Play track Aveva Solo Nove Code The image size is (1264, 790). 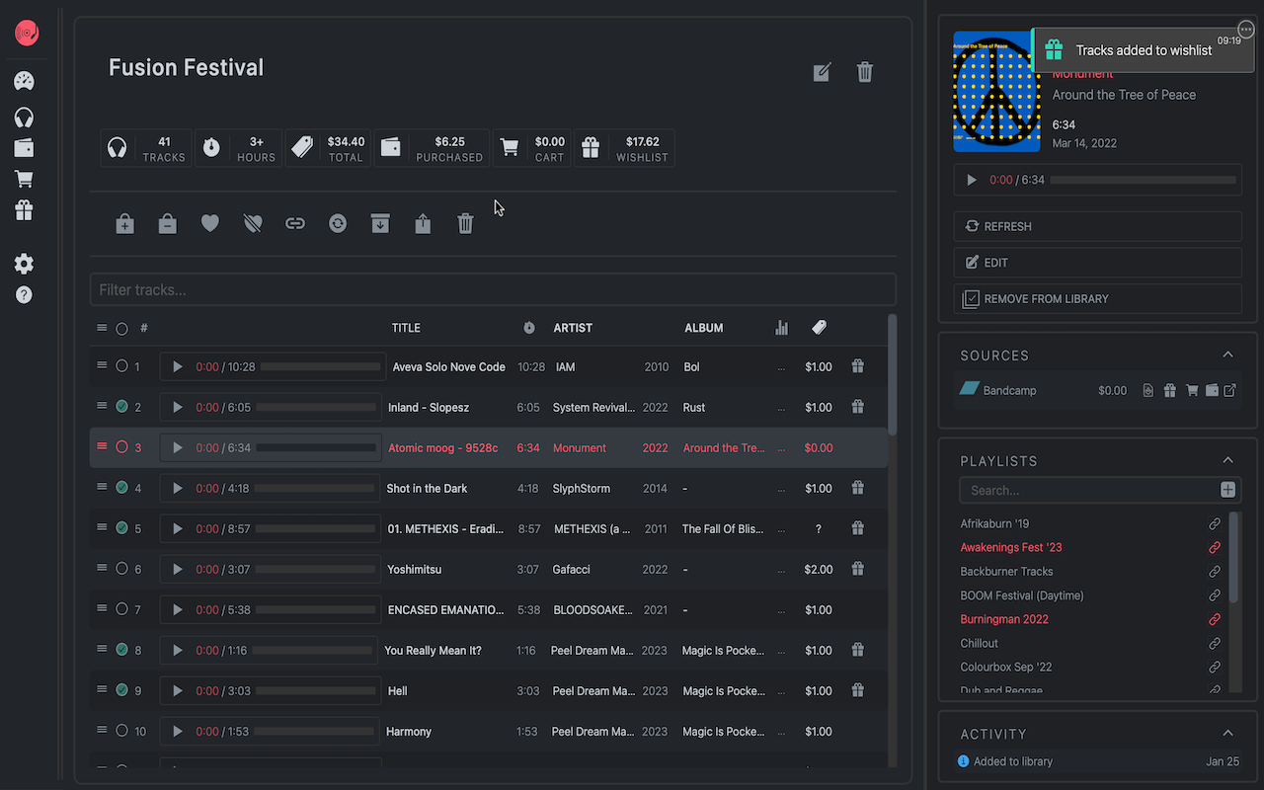click(x=178, y=366)
